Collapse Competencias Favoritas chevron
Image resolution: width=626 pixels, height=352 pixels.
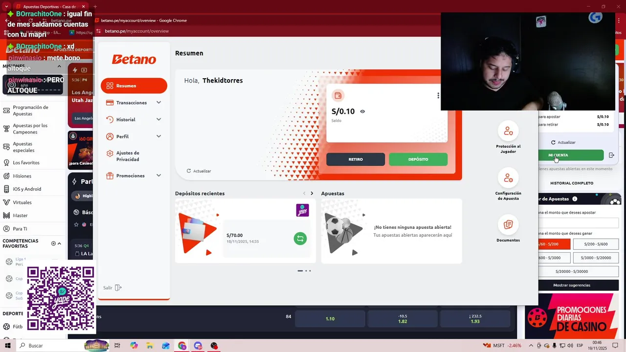[x=59, y=243]
